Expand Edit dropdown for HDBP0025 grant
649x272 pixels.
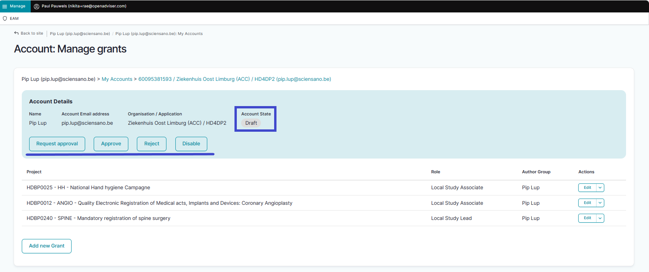pos(600,188)
